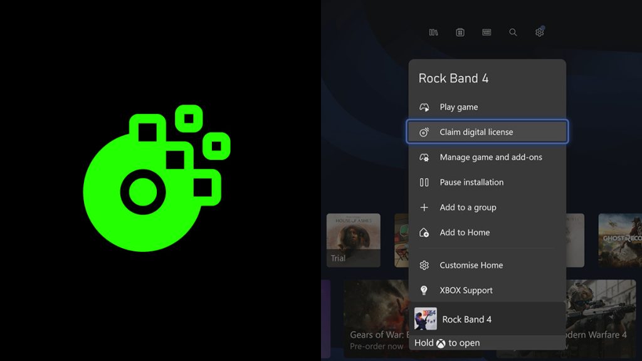Open the Modern Warfare 4 banner
Screen dimensions: 642x361
click(x=601, y=318)
